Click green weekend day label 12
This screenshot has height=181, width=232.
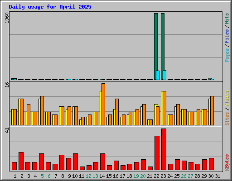pos(88,176)
